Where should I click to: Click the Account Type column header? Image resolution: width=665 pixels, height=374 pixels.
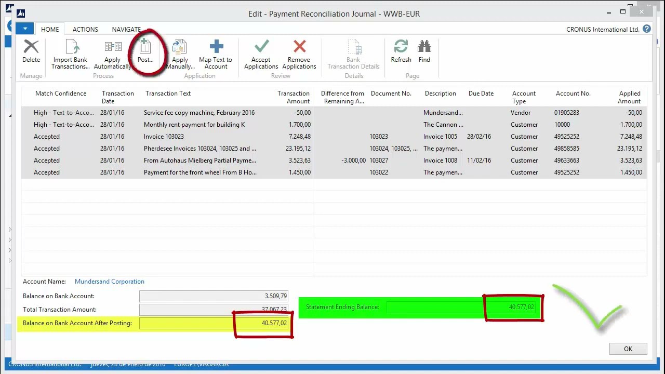pos(524,97)
